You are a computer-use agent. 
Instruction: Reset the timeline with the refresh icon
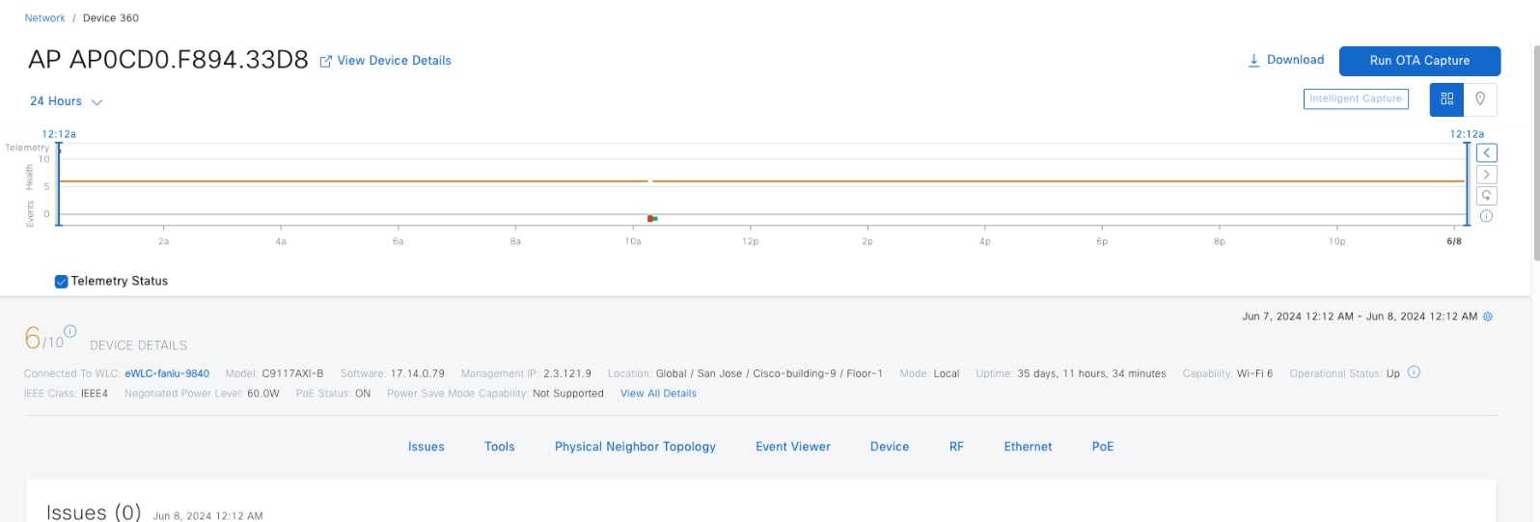(x=1487, y=196)
